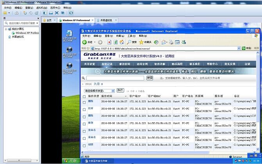The height and width of the screenshot is (164, 262).
Task: Tick the select-all checkbox in table header
Action: (x=84, y=96)
